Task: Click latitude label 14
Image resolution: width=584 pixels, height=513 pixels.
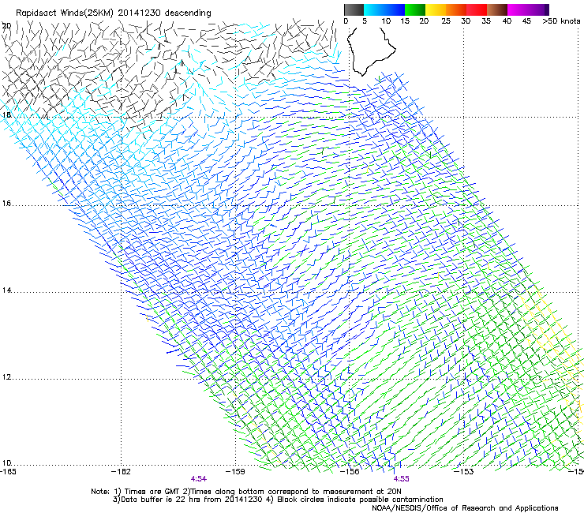Action: [6, 290]
